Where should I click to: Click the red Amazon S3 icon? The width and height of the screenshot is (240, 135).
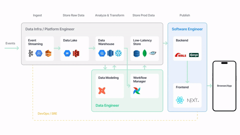click(x=76, y=53)
